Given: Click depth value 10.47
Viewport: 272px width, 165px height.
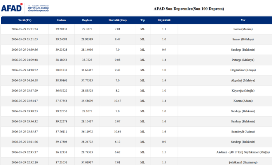Looking at the screenshot, I should (x=118, y=101).
